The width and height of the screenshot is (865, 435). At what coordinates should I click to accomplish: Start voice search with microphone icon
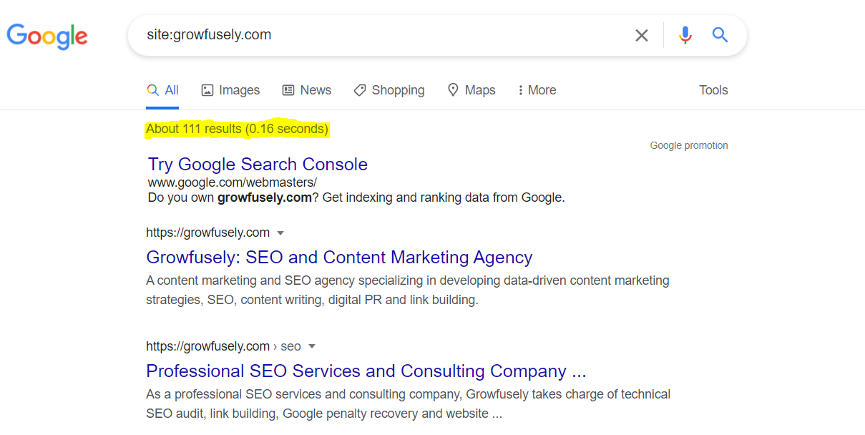click(685, 35)
